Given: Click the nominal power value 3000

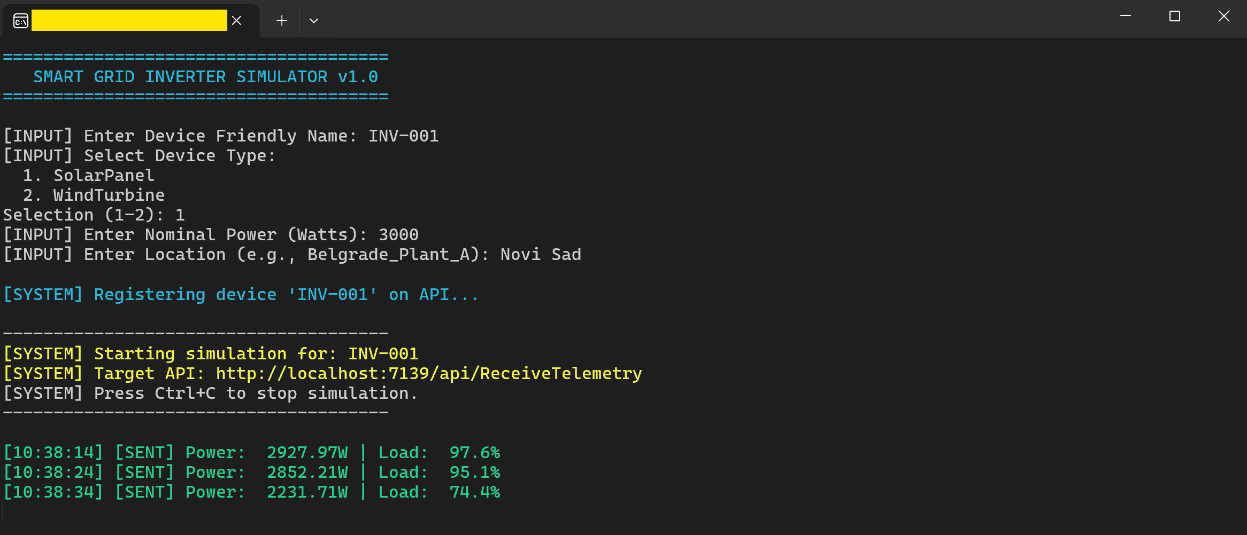Looking at the screenshot, I should [398, 235].
